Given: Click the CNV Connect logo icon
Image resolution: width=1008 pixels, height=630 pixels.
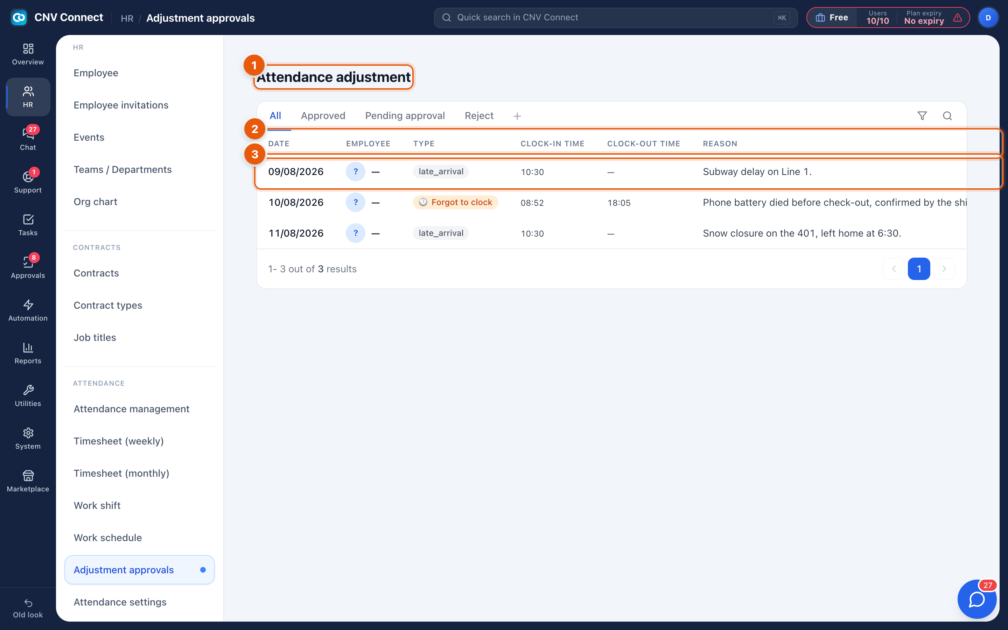Looking at the screenshot, I should (19, 17).
